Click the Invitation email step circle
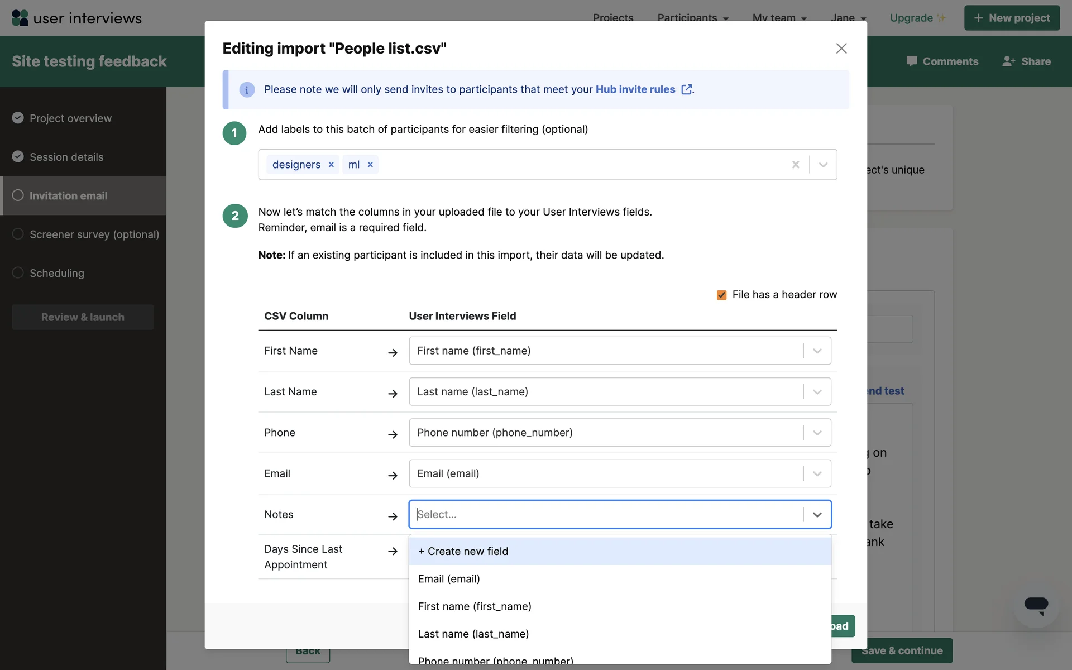 point(18,195)
